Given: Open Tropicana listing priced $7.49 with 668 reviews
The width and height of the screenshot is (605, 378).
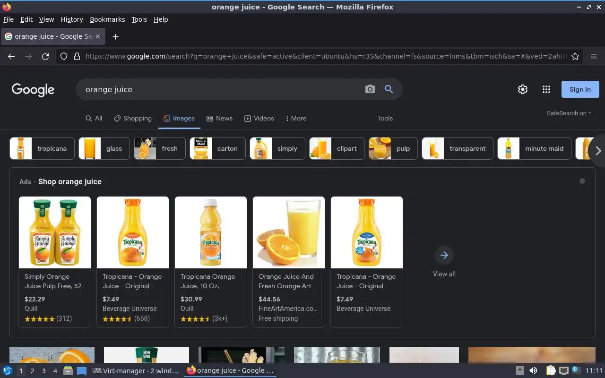Looking at the screenshot, I should [133, 262].
